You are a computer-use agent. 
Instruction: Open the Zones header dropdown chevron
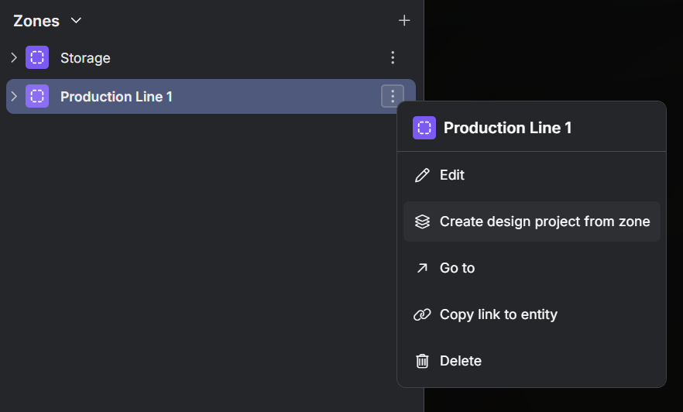point(75,21)
